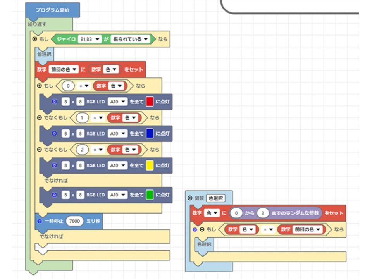Edit the first 8 field on the red LED block

[66, 102]
